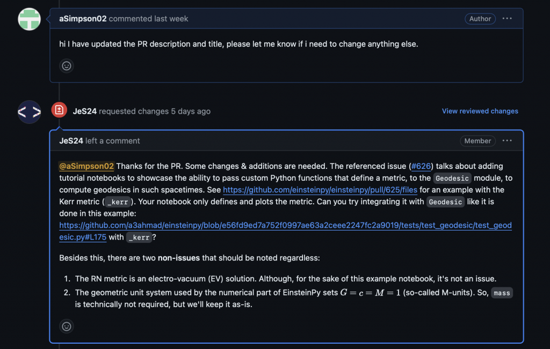550x349 pixels.
Task: Click JeS24 name in 'left a comment' header
Action: [71, 140]
